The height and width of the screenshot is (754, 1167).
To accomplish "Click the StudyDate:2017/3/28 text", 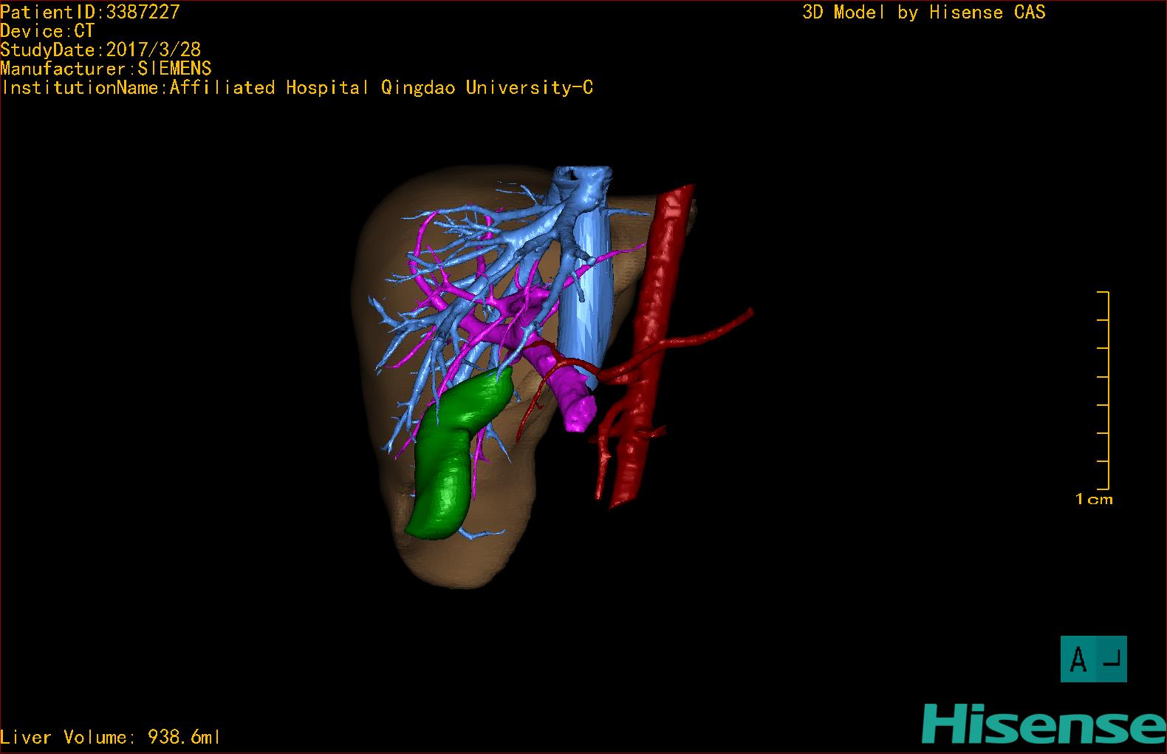I will click(100, 50).
